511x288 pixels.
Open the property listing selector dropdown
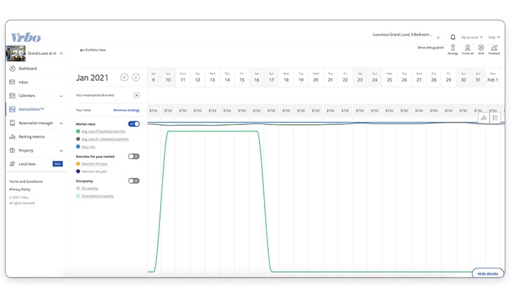pyautogui.click(x=406, y=35)
